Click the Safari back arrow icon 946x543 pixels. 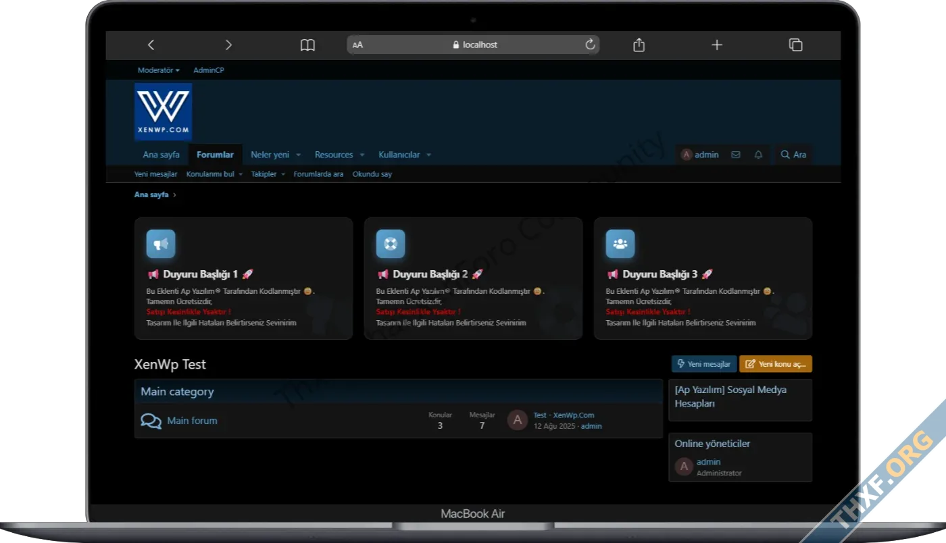[x=151, y=45]
